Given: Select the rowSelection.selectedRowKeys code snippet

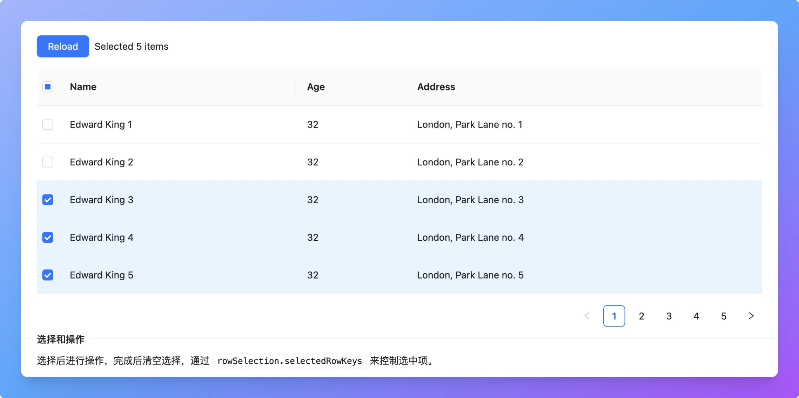Looking at the screenshot, I should tap(289, 361).
